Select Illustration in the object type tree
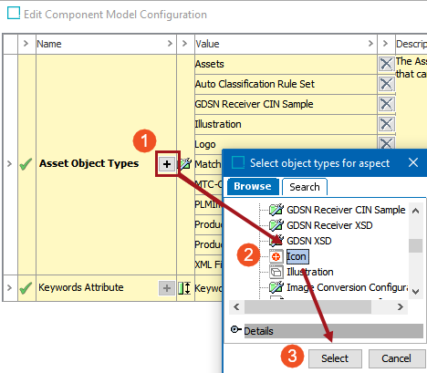This screenshot has width=427, height=373. coord(310,272)
